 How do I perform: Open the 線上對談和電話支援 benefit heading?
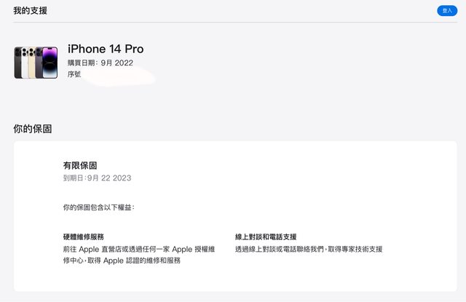(x=266, y=237)
